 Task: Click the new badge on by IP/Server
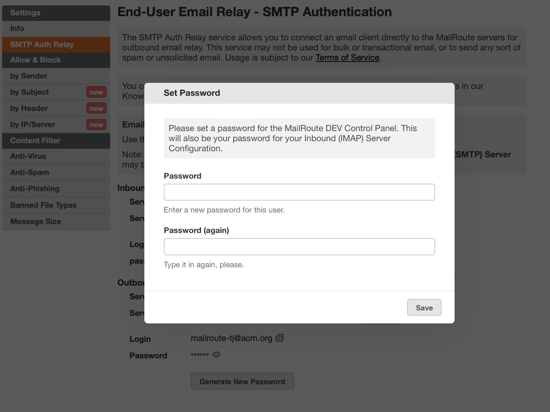pos(96,125)
